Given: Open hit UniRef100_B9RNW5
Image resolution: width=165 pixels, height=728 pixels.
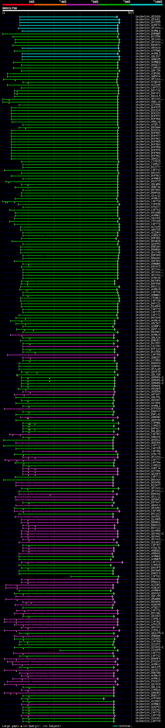Looking at the screenshot, I should click(x=148, y=34).
